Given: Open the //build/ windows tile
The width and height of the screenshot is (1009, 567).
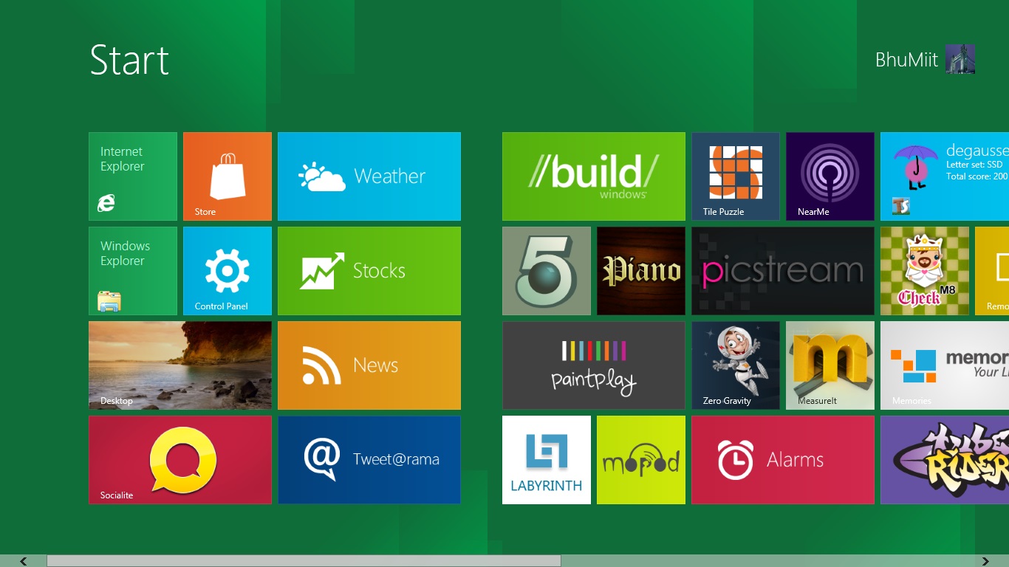Looking at the screenshot, I should 594,176.
